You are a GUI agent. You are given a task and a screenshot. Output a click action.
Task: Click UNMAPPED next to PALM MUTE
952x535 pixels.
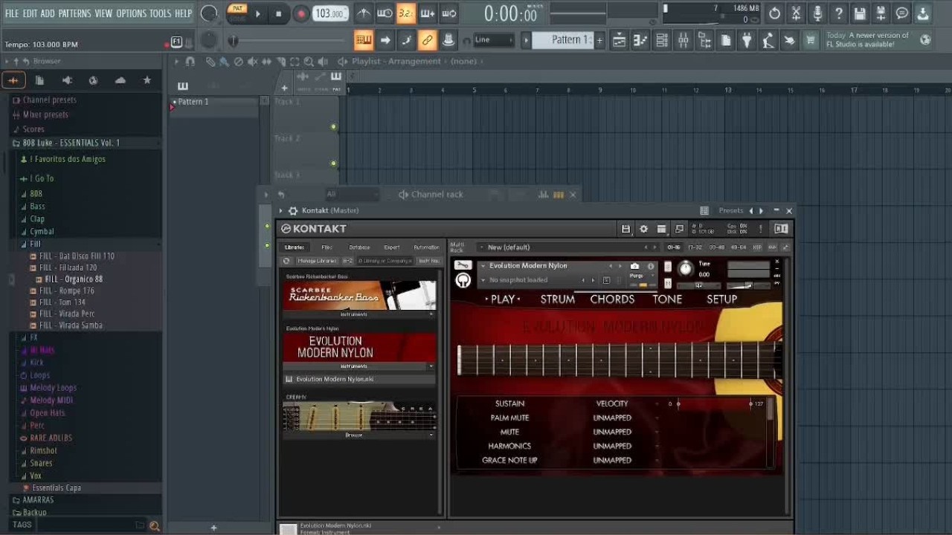(x=612, y=418)
